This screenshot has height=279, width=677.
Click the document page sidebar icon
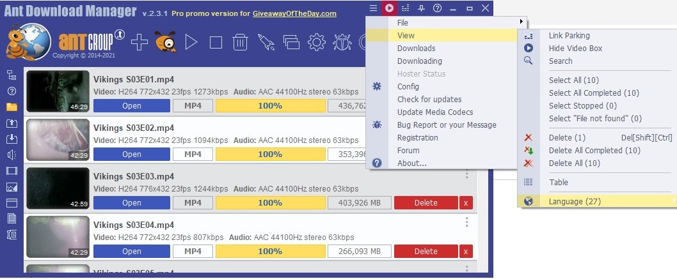point(12,219)
